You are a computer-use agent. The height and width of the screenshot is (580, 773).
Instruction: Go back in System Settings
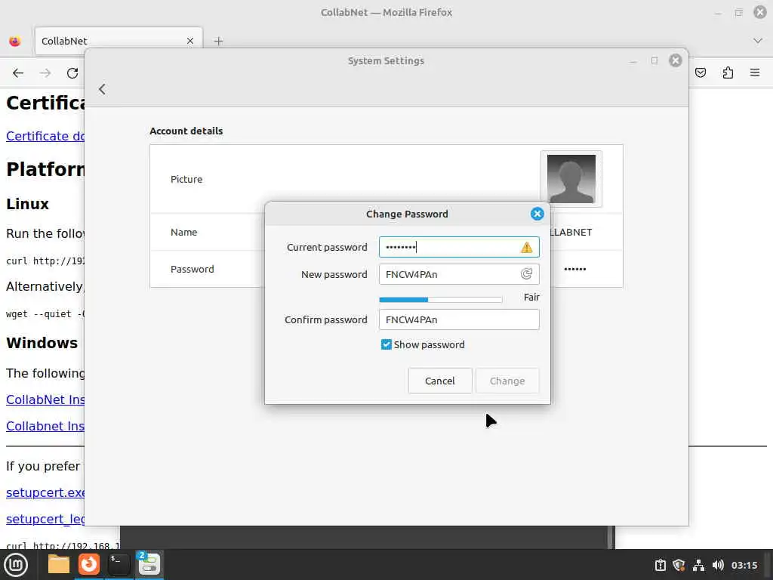coord(102,89)
